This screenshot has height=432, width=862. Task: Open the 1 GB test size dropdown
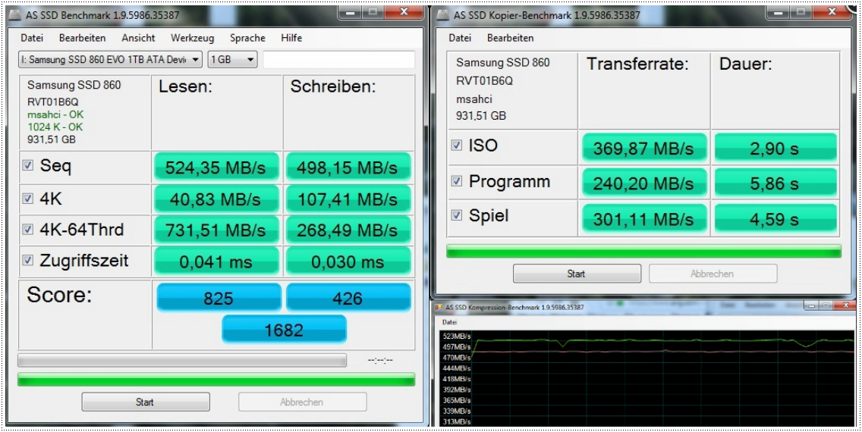click(x=232, y=59)
